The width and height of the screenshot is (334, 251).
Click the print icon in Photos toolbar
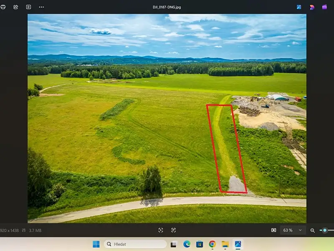3,7
